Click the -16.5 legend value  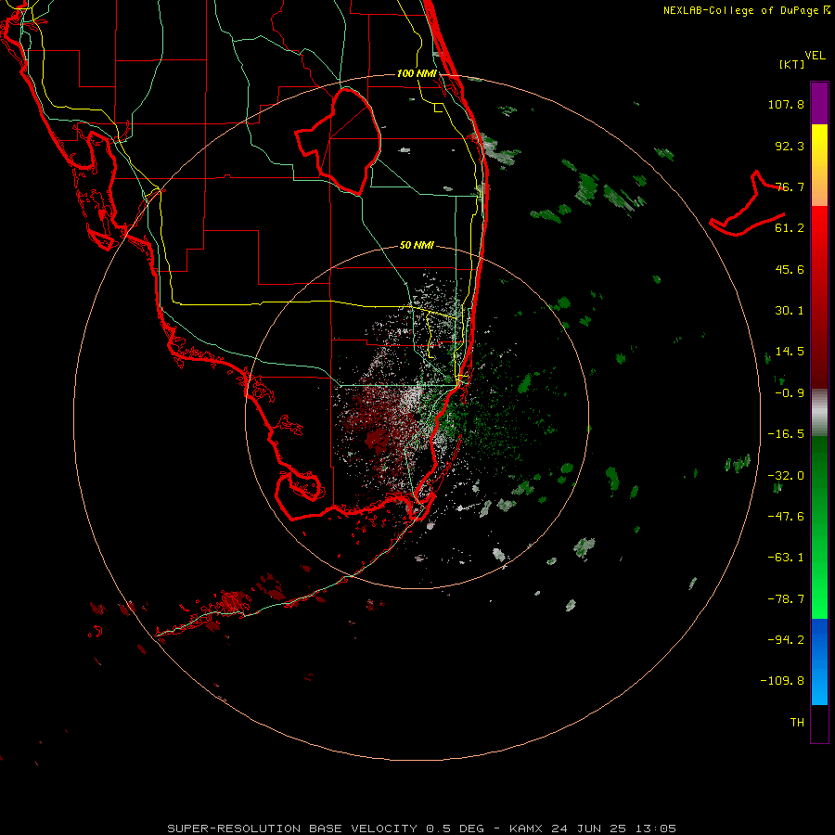pyautogui.click(x=786, y=434)
